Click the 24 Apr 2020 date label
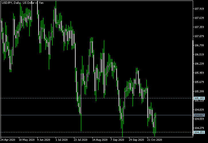 pos(8,140)
